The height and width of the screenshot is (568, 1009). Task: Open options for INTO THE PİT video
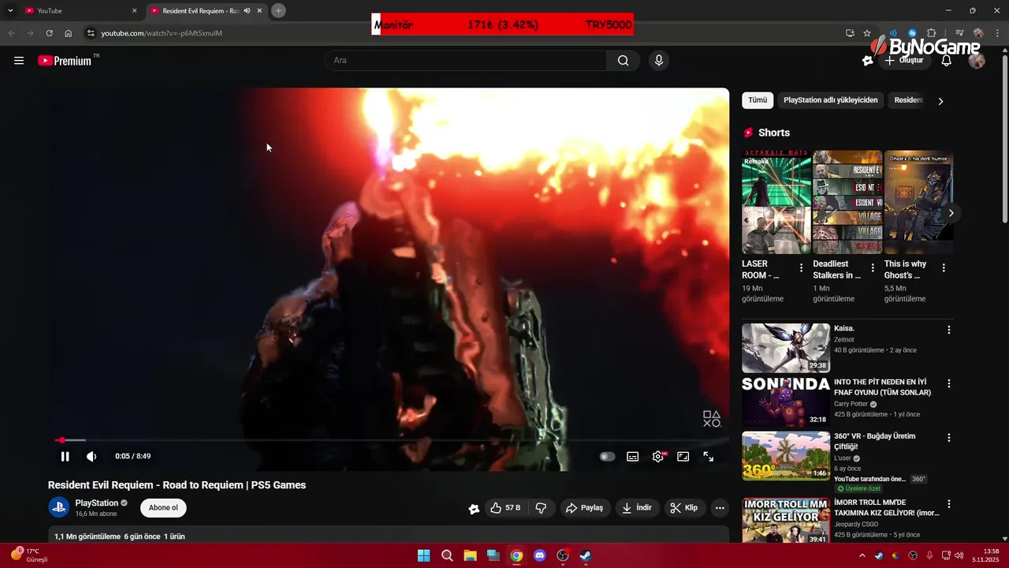coord(949,383)
